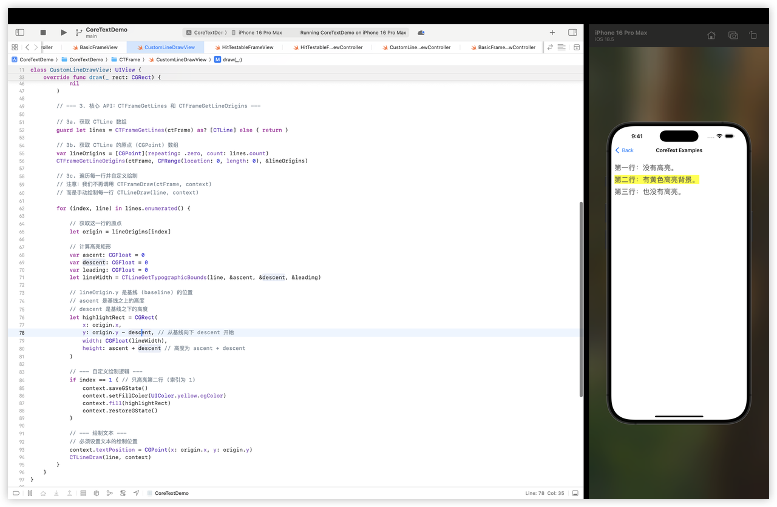Open the draw(_:) method breadcrumb

pyautogui.click(x=228, y=60)
